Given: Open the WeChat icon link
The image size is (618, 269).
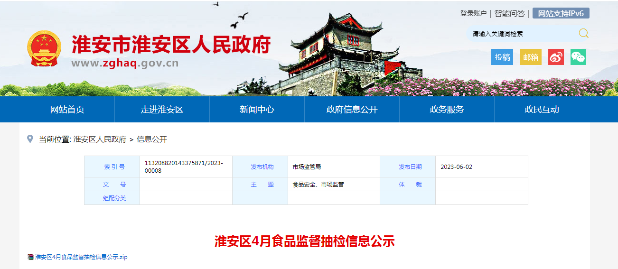Looking at the screenshot, I should point(578,57).
